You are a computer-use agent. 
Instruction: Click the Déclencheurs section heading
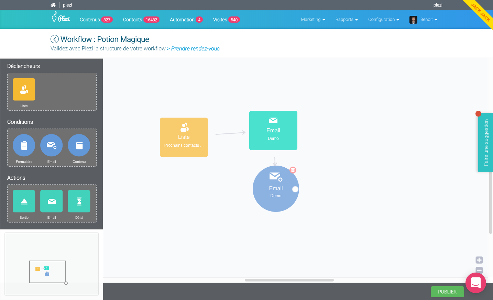23,66
